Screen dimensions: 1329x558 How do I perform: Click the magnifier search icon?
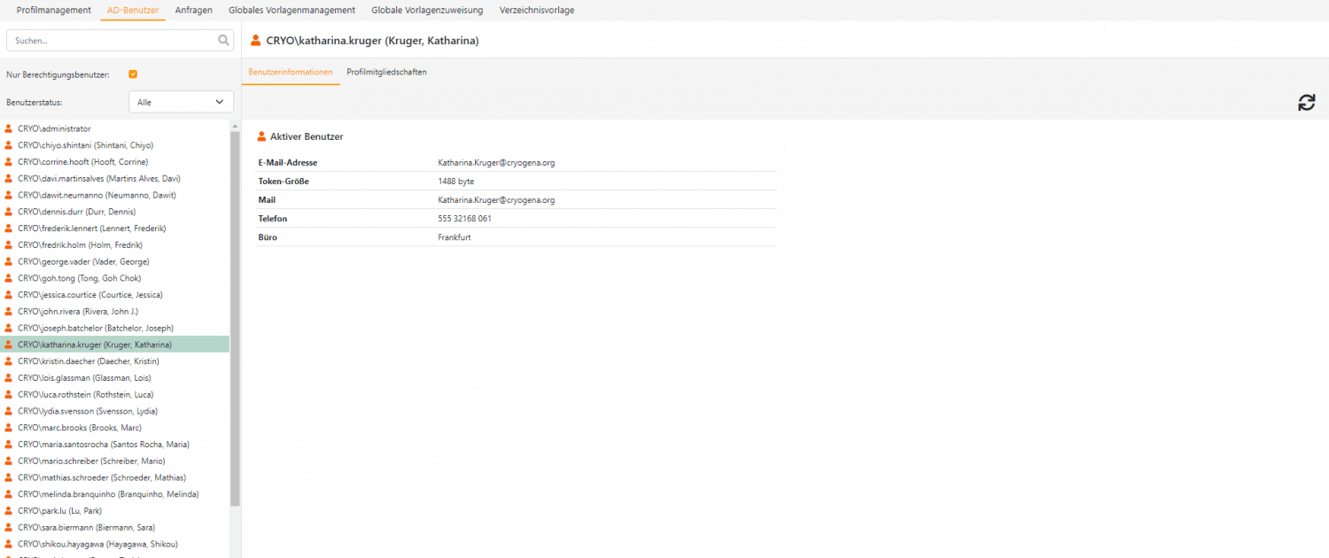click(223, 40)
